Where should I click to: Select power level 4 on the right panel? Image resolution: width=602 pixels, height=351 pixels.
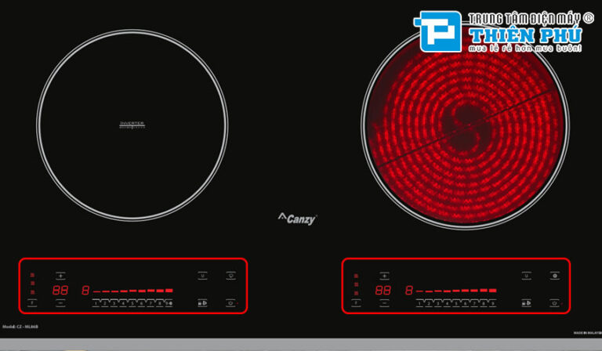[x=447, y=303]
